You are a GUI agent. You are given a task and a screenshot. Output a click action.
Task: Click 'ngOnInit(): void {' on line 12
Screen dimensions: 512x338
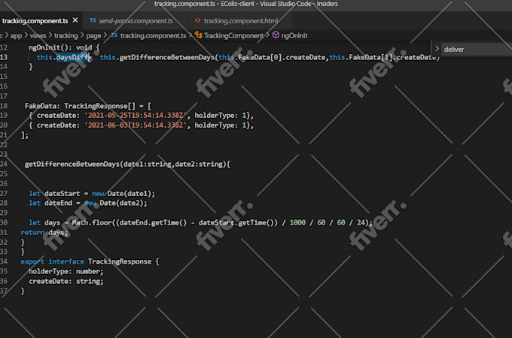[x=64, y=47]
